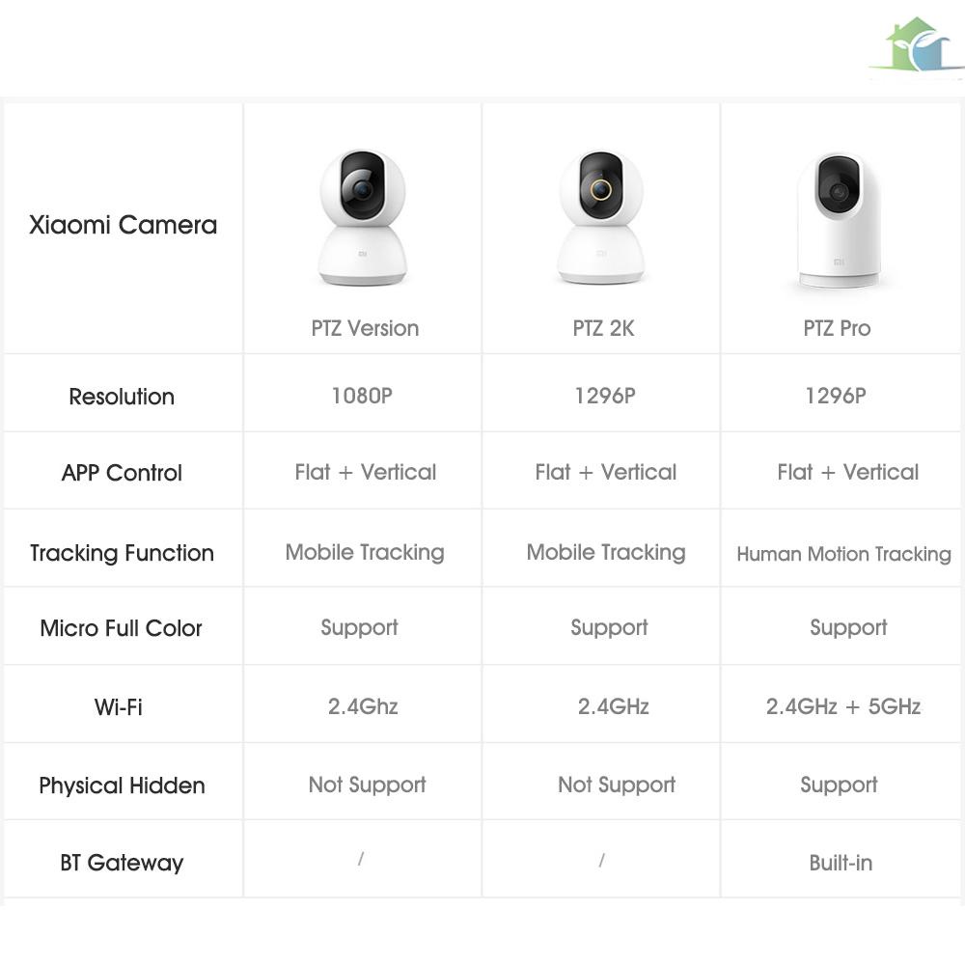Click the BT Gateway row label

click(122, 863)
